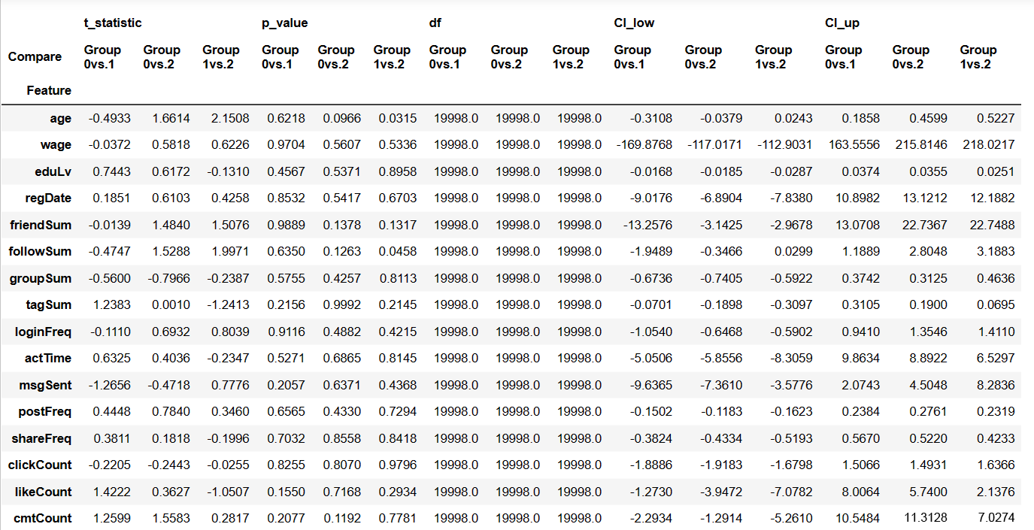Select age t_statistic value 2.1508
1034x530 pixels.
coord(230,118)
